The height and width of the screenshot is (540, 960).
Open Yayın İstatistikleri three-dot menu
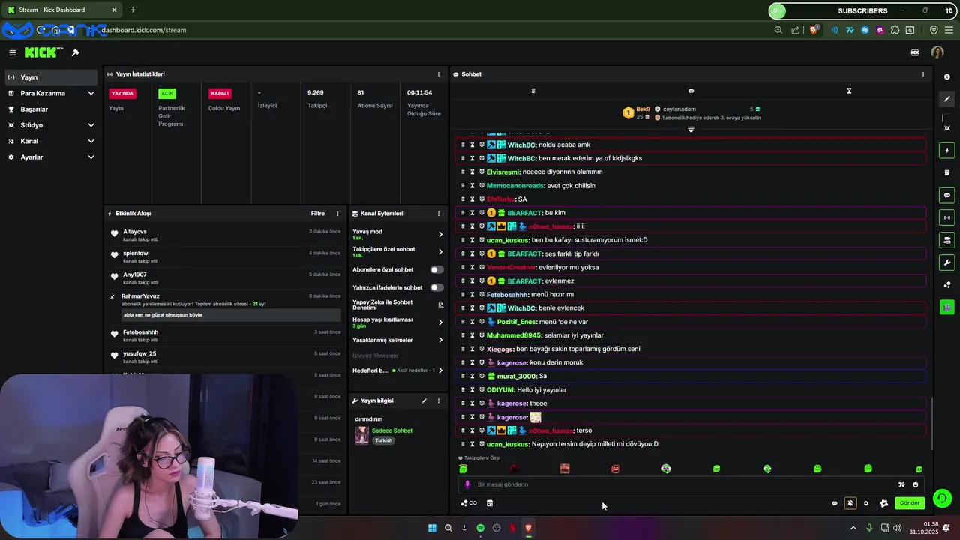tap(439, 74)
